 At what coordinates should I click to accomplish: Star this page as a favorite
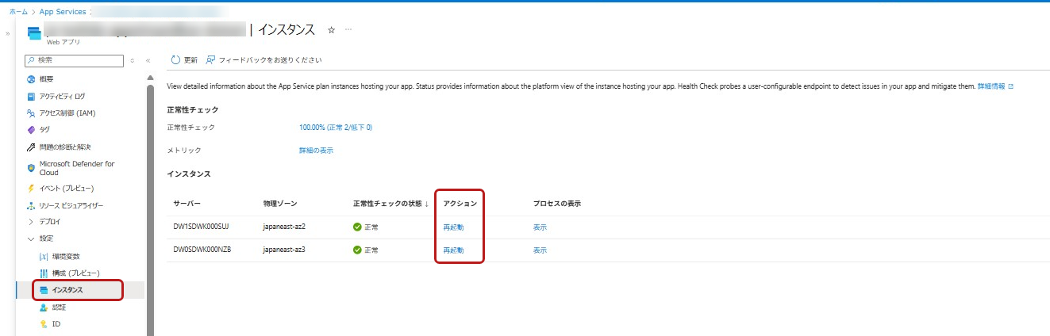coord(331,30)
